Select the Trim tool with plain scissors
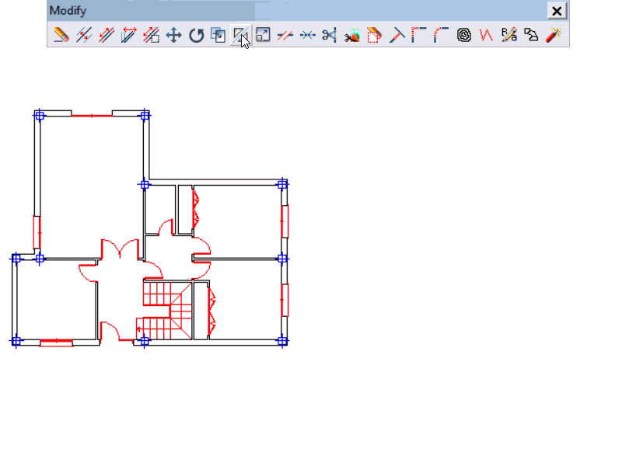The height and width of the screenshot is (466, 622). click(x=330, y=35)
